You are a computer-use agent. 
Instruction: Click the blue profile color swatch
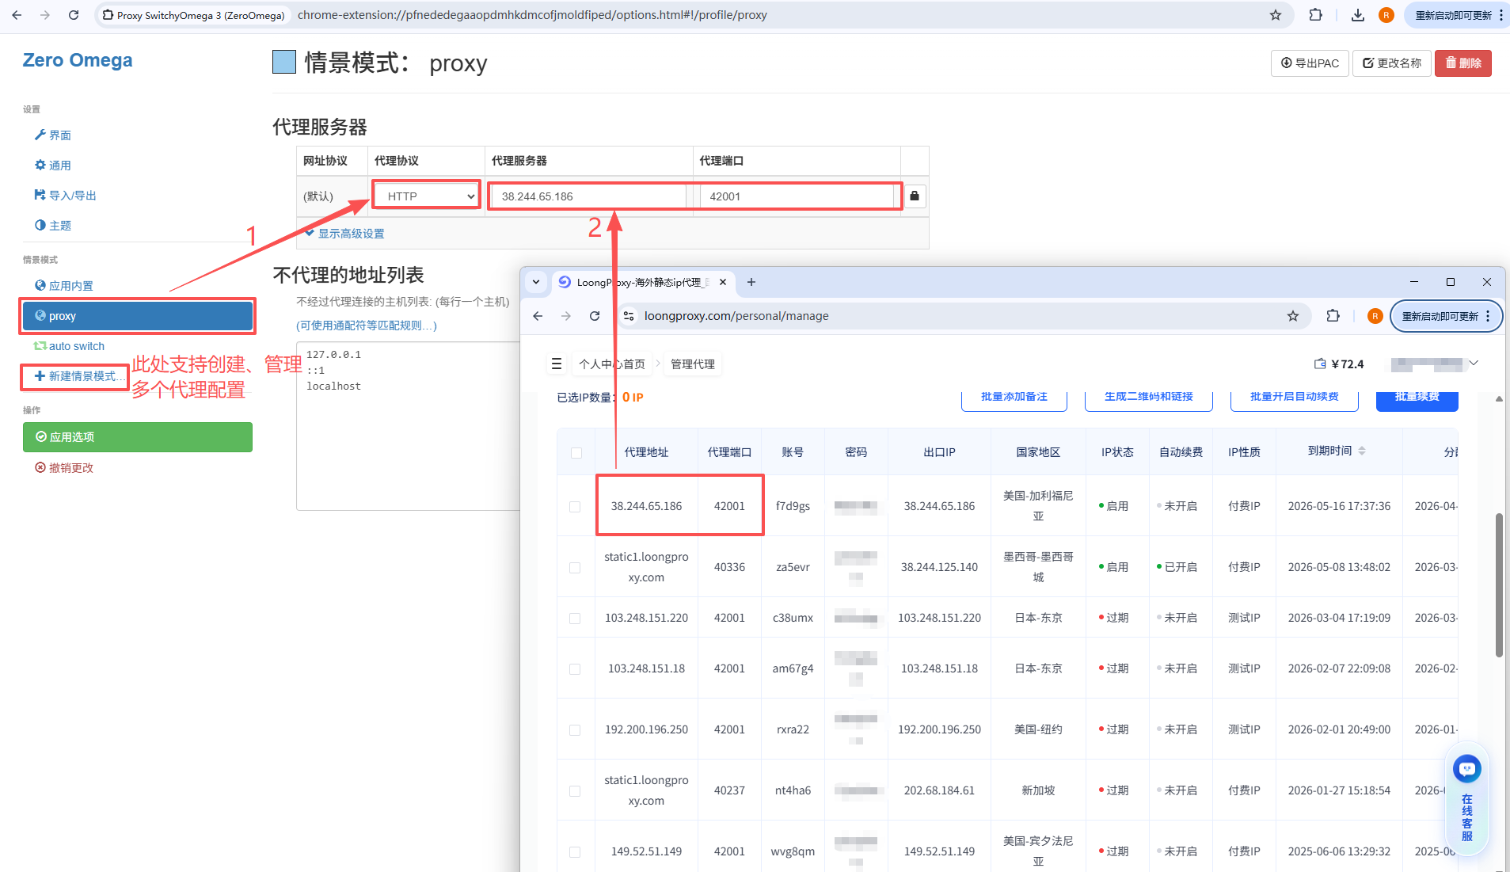pyautogui.click(x=284, y=63)
